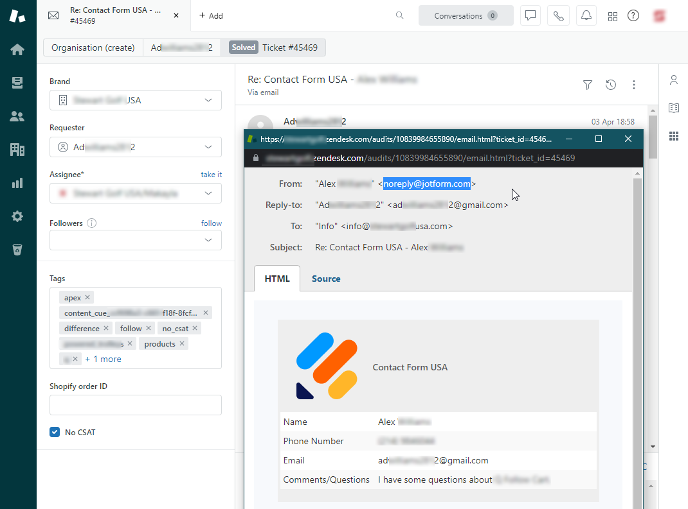Viewport: 688px width, 509px height.
Task: Open the Apps panel icon on right sidebar
Action: point(673,135)
